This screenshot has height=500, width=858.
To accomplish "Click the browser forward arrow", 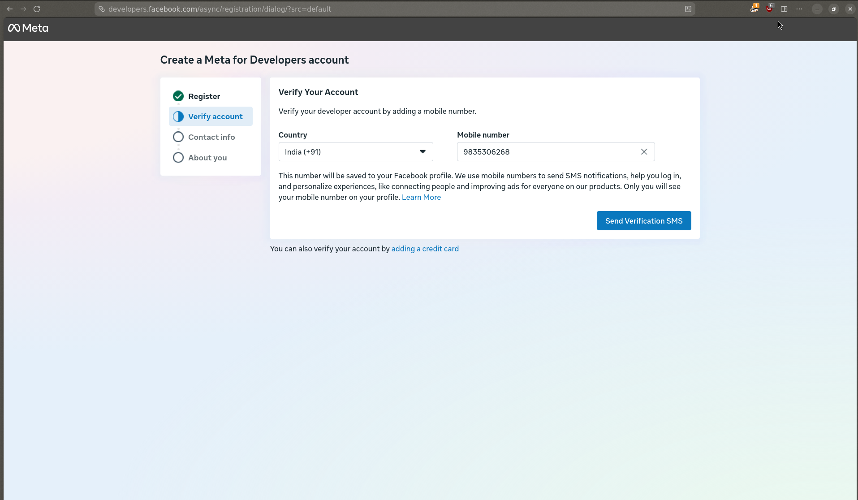I will 23,9.
